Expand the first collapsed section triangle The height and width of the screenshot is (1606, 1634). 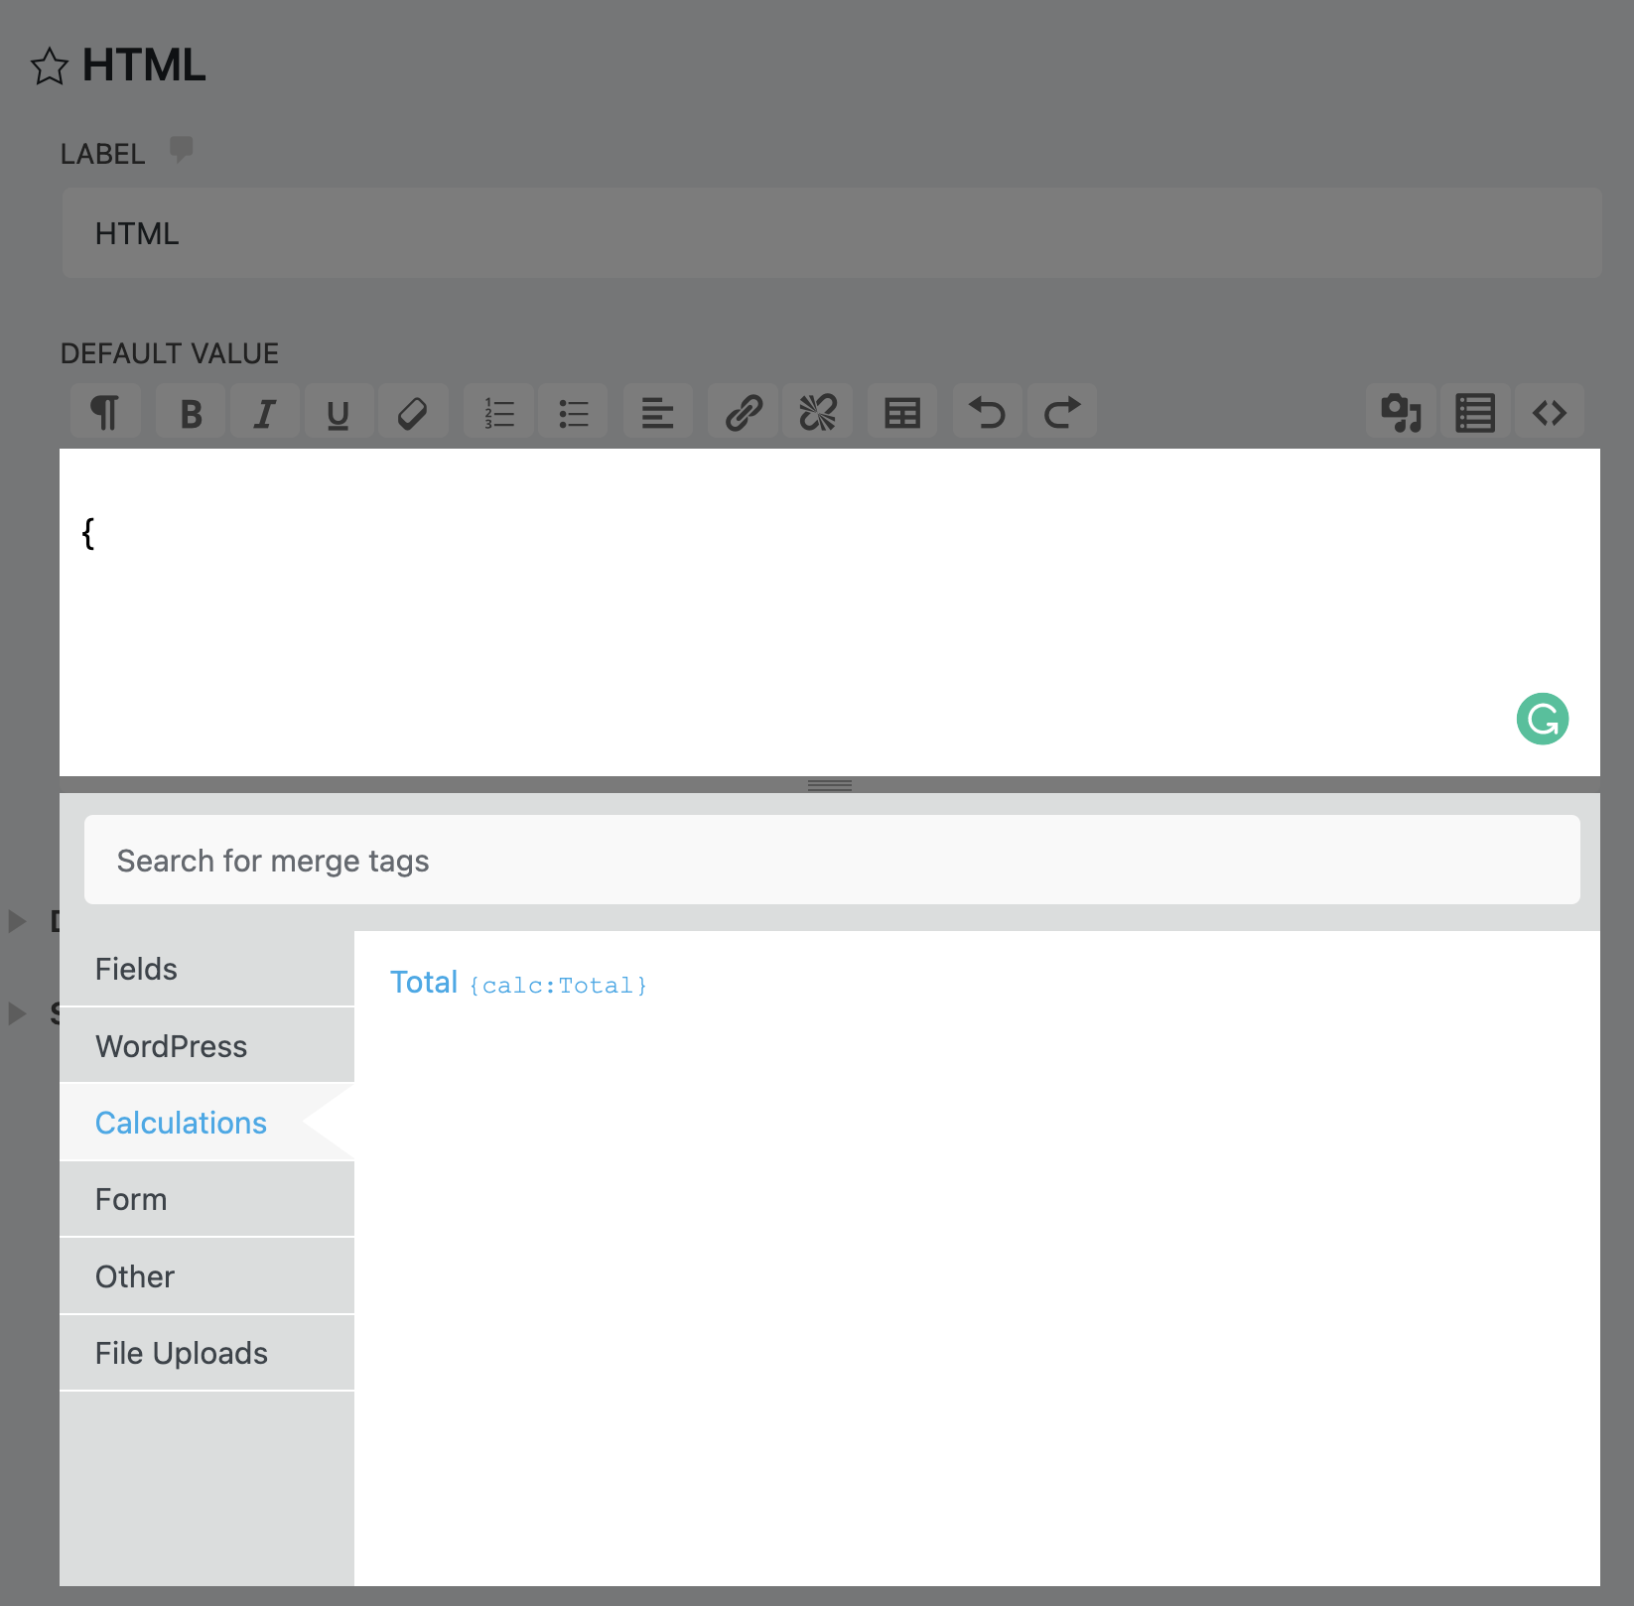[x=17, y=920]
